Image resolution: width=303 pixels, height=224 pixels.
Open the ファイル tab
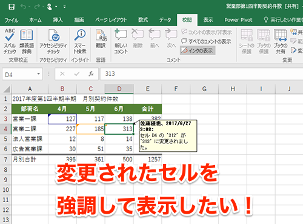(12, 20)
